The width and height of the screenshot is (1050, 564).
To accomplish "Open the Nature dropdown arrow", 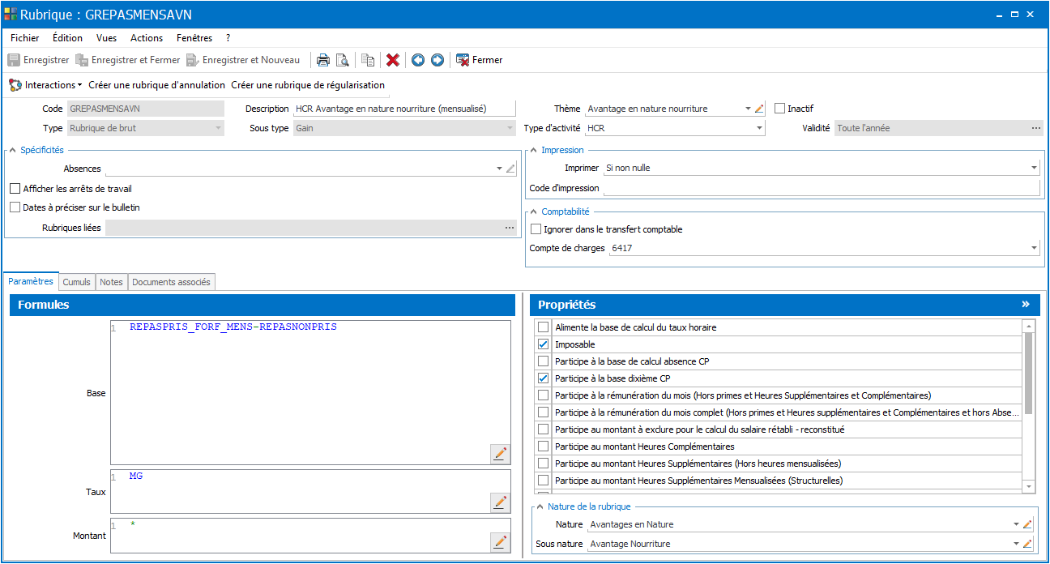I will (1016, 524).
